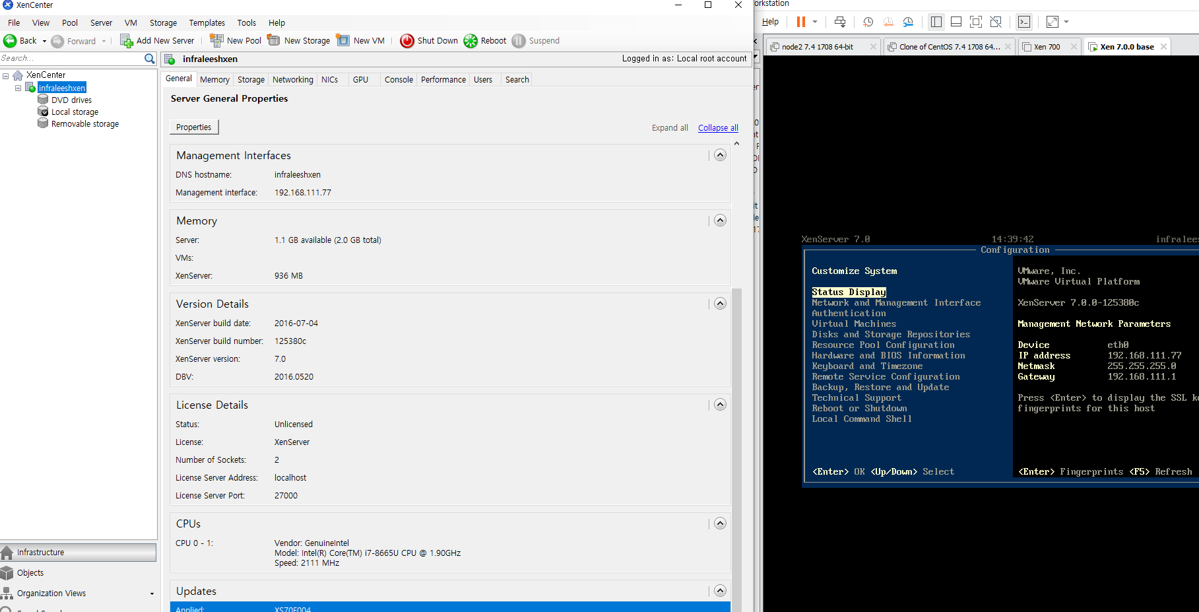Screen dimensions: 1199x612
Task: Take a snapshot in VMware toolbar
Action: (x=868, y=22)
